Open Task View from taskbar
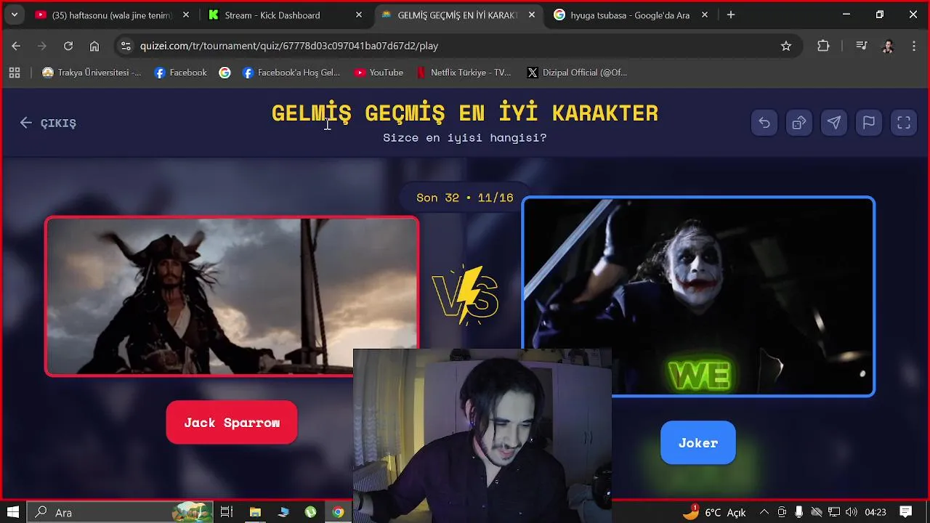 pyautogui.click(x=227, y=512)
